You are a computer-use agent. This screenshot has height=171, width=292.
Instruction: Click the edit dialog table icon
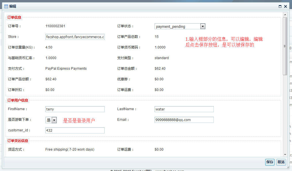[x=6, y=7]
